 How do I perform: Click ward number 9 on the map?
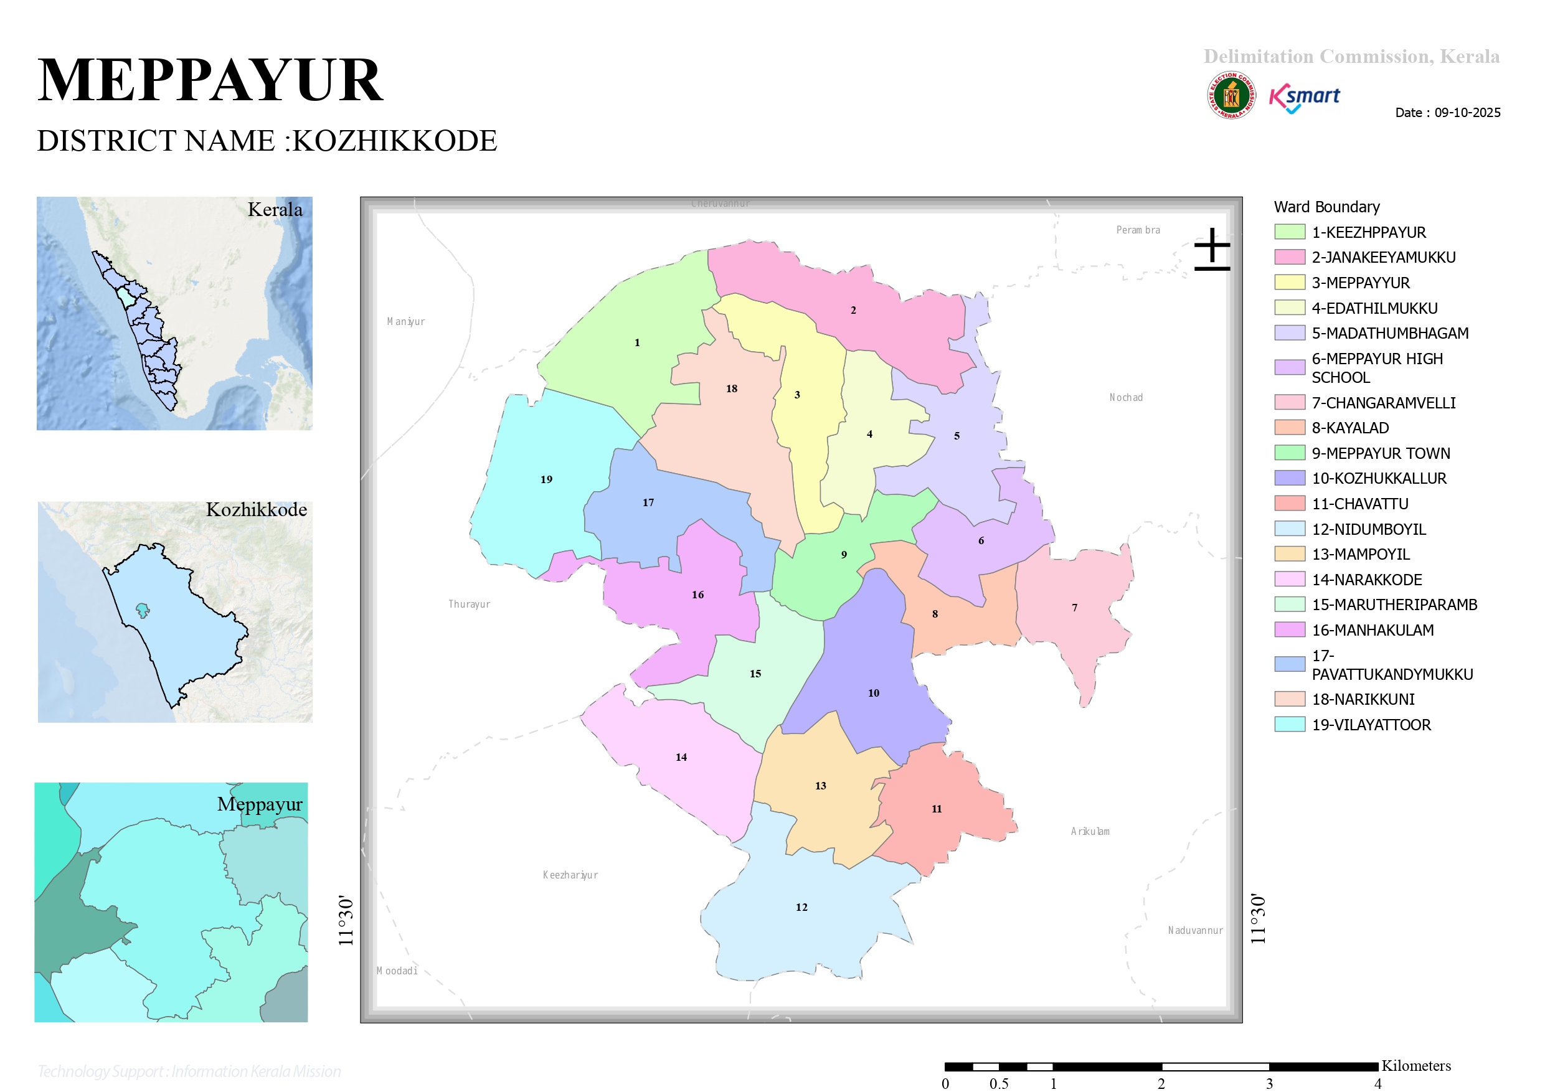click(844, 555)
